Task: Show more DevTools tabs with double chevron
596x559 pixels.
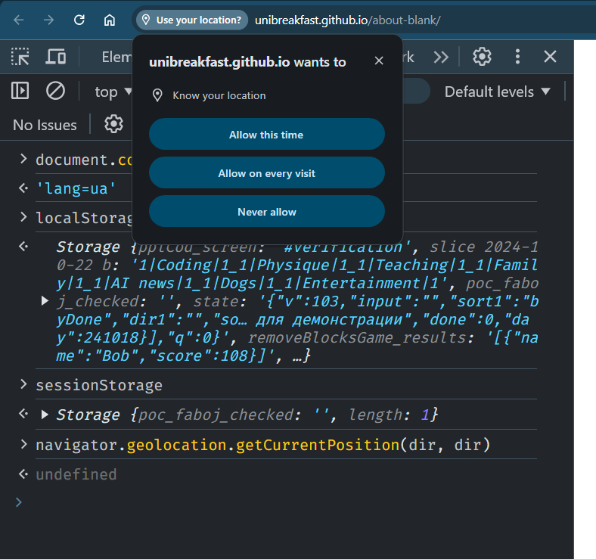Action: (x=441, y=57)
